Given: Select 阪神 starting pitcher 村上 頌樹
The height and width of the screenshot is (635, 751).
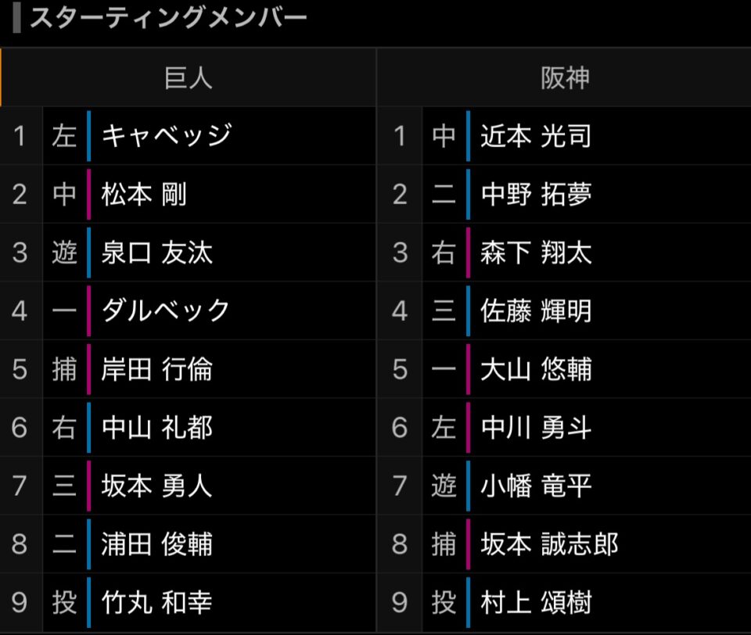Looking at the screenshot, I should (536, 602).
